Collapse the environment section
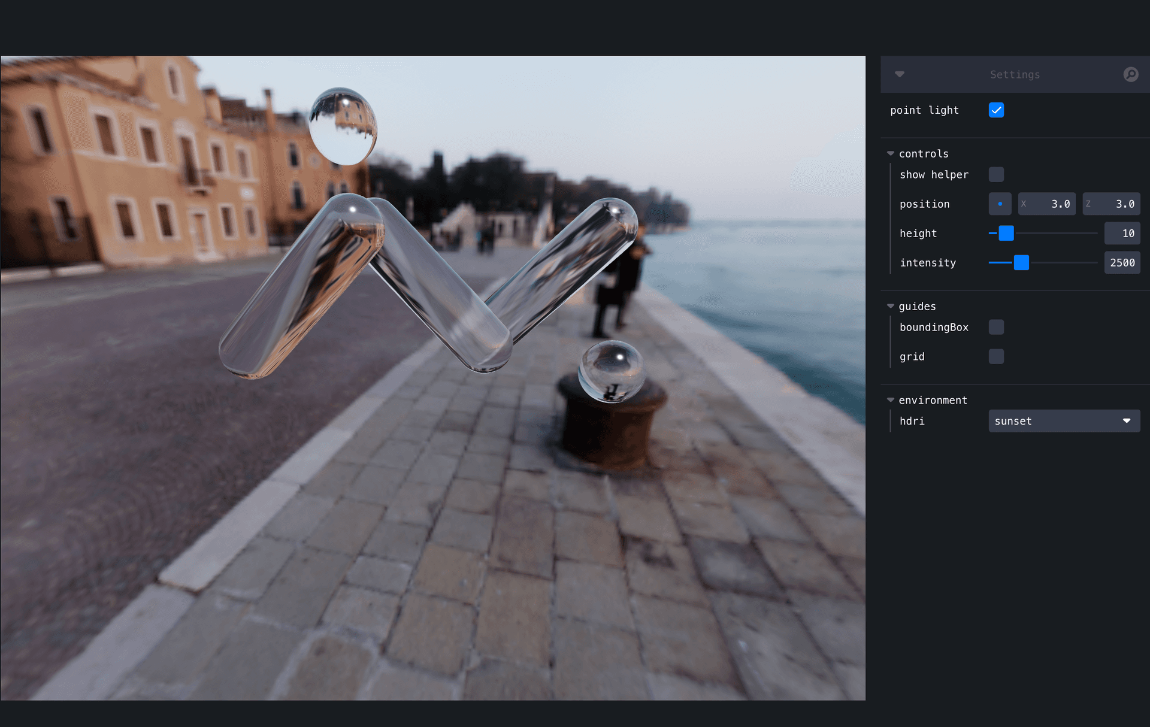 click(x=891, y=399)
